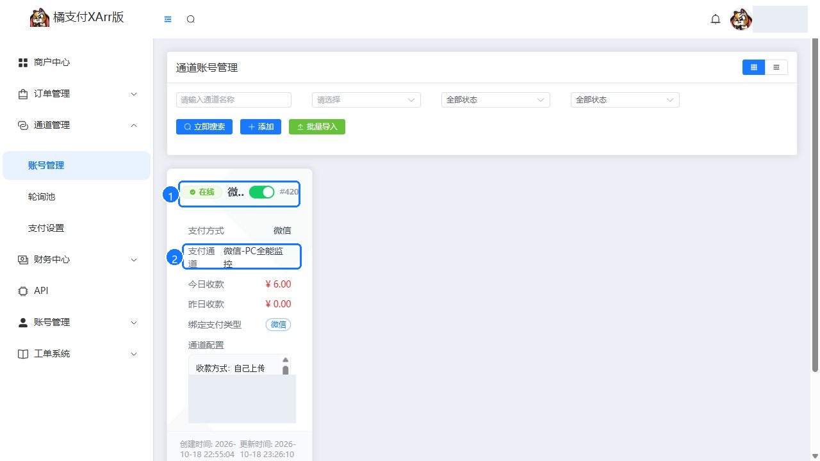Go to 轮询池 submenu
820x461 pixels.
point(77,197)
